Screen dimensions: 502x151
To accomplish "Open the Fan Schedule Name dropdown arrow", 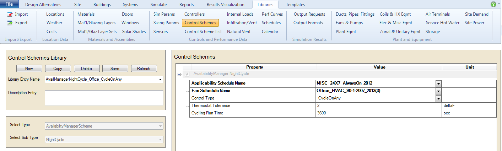I will point(439,91).
